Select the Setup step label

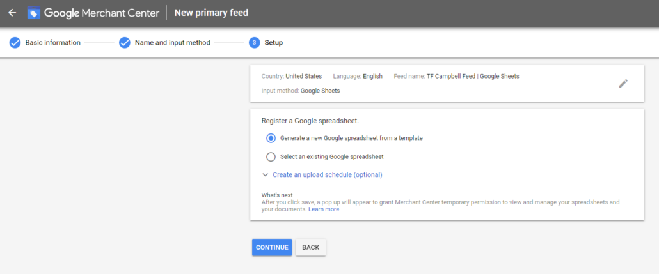point(274,43)
